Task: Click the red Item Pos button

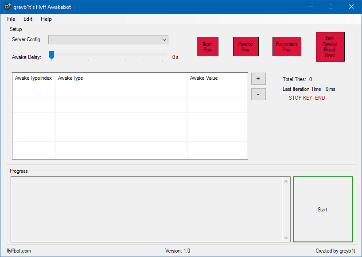Action: 207,47
